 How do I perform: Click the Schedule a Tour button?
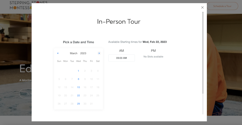click(x=222, y=6)
